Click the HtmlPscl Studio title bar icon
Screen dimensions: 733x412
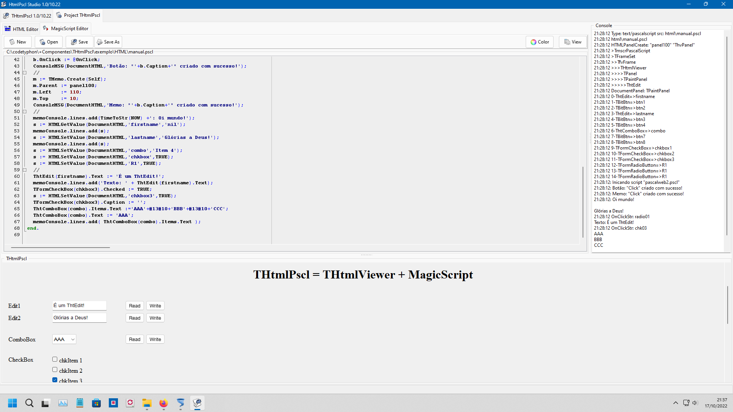pyautogui.click(x=4, y=4)
